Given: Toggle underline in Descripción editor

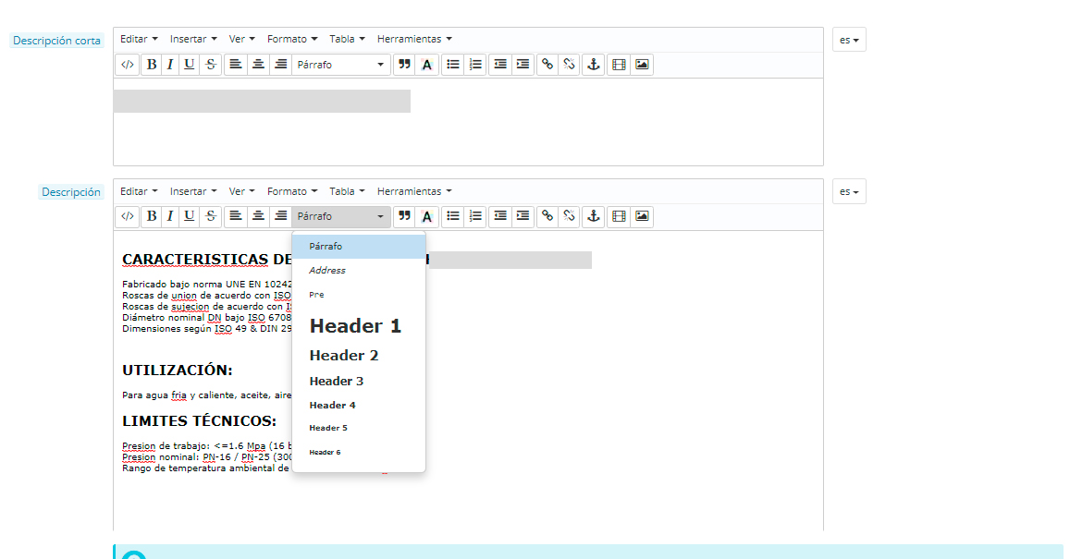Looking at the screenshot, I should [190, 216].
